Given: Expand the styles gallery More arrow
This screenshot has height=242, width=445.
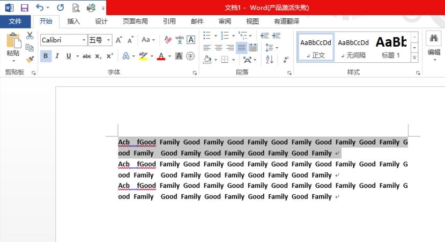Looking at the screenshot, I should [414, 58].
